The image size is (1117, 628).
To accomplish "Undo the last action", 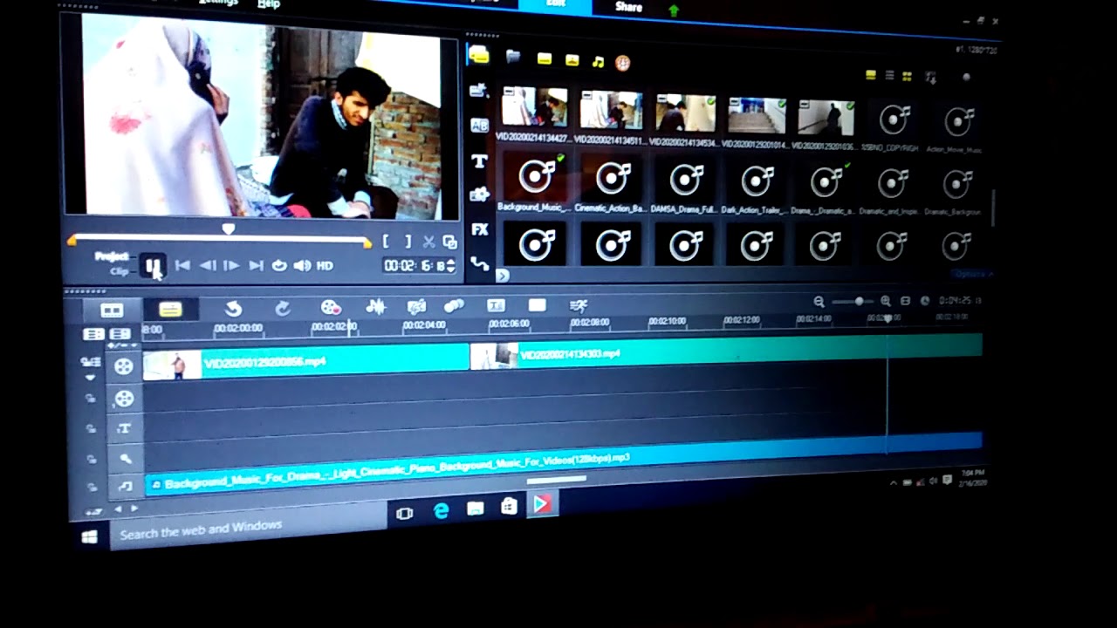I will 233,309.
